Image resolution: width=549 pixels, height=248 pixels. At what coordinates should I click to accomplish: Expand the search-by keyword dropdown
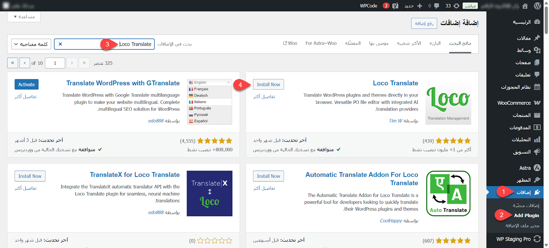31,44
